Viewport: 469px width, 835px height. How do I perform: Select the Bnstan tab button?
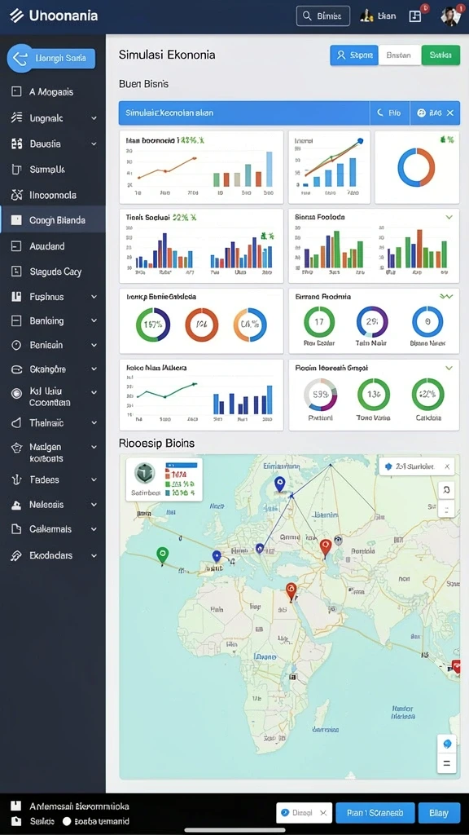click(x=399, y=55)
